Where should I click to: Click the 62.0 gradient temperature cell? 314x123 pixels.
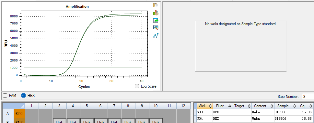click(19, 114)
